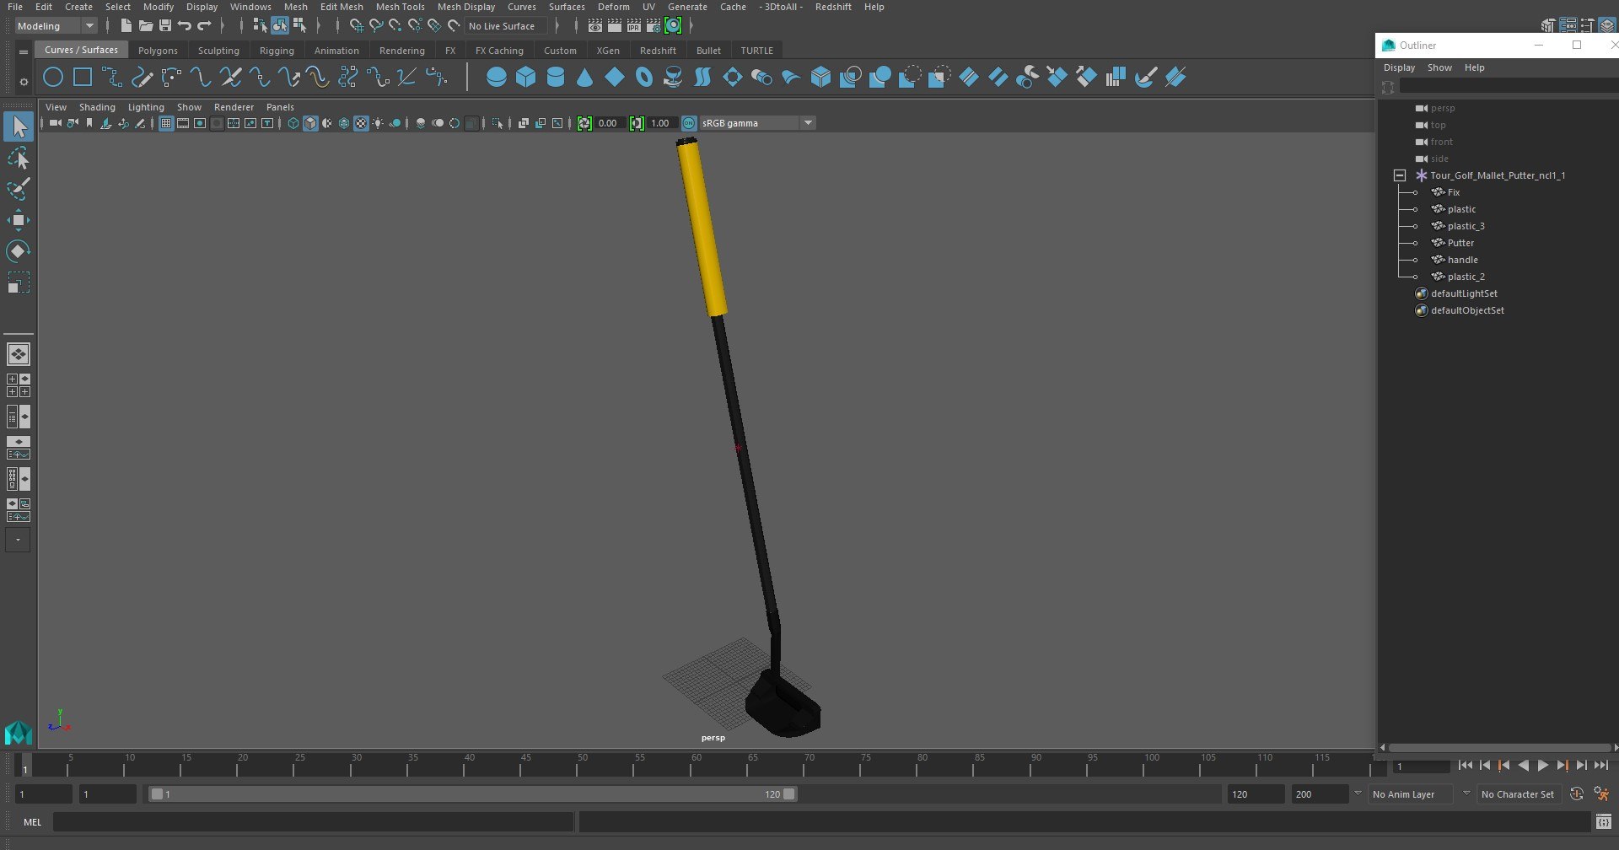Activate the Scale tool
The height and width of the screenshot is (850, 1619).
[19, 282]
